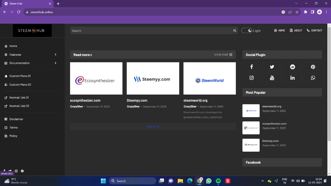Open the steemworld.org post title
331x186 pixels.
195,100
